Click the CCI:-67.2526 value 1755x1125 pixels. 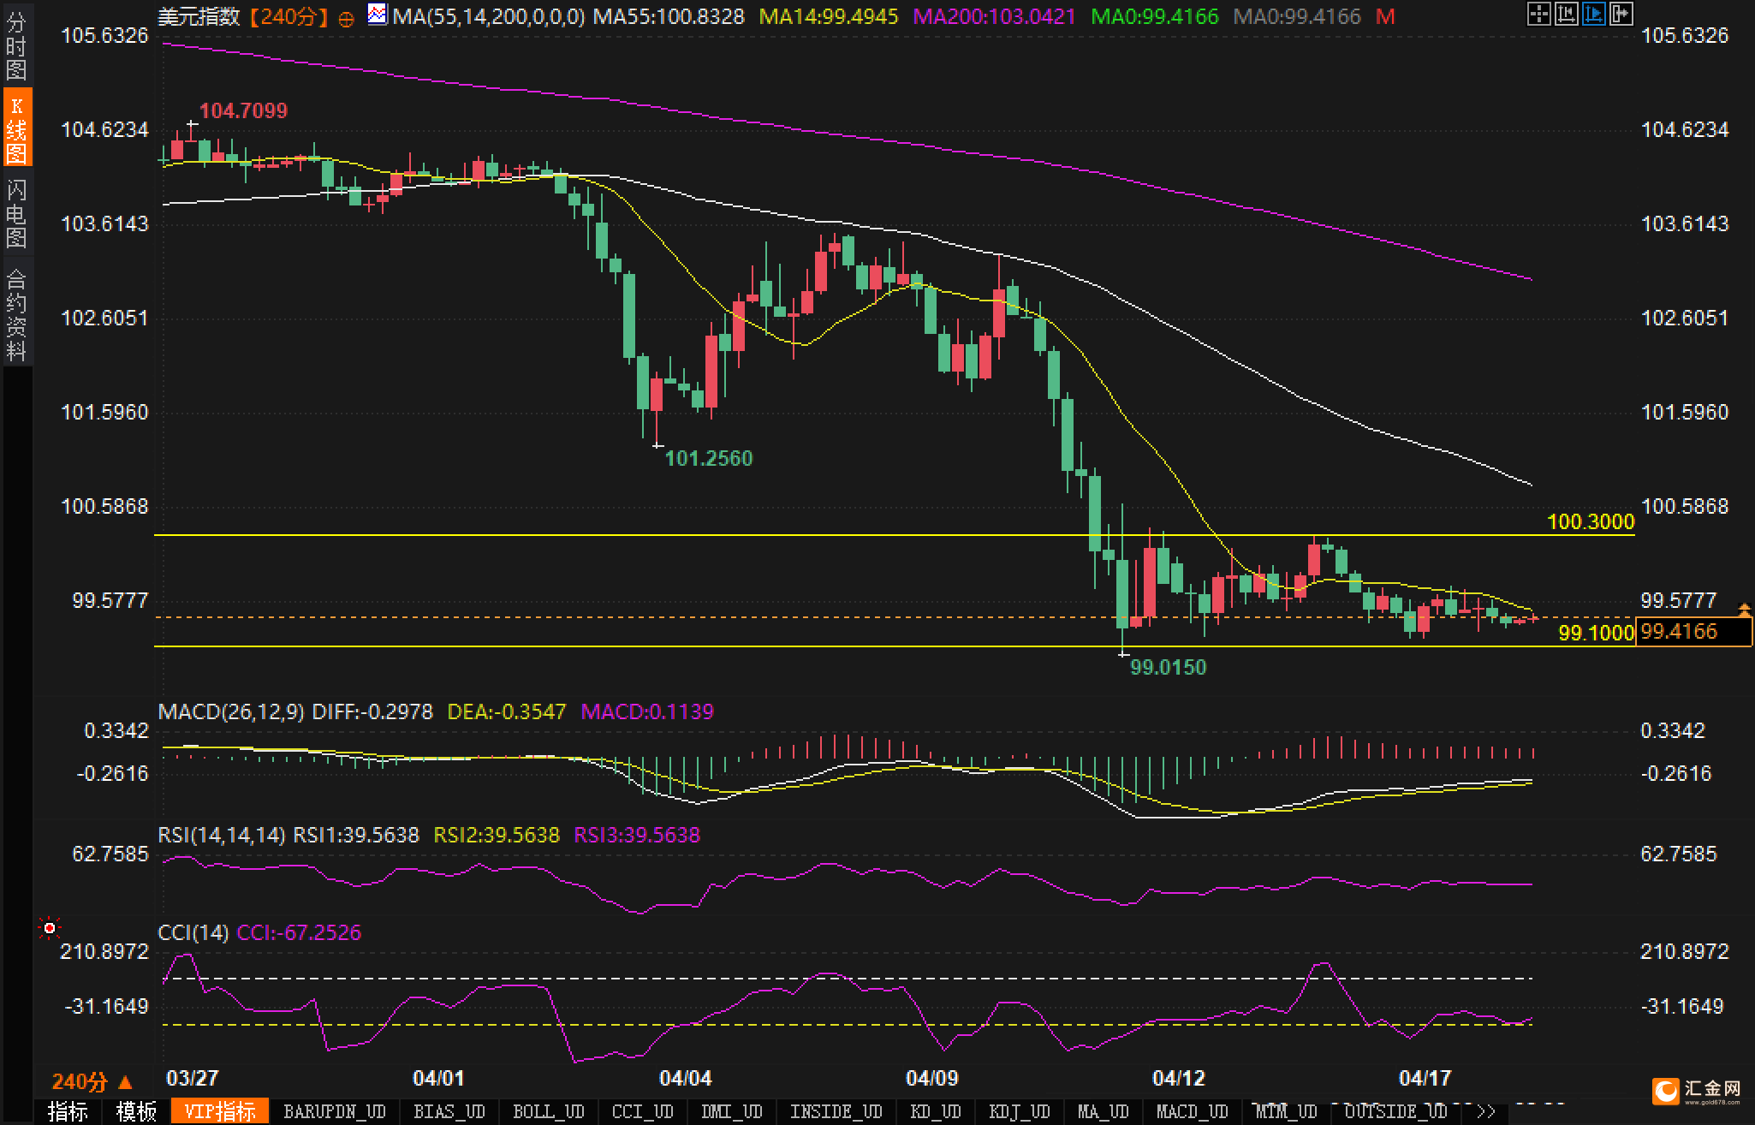pos(299,932)
